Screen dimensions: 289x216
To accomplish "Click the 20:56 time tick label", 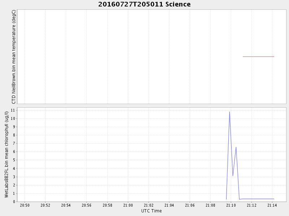I will point(86,205).
